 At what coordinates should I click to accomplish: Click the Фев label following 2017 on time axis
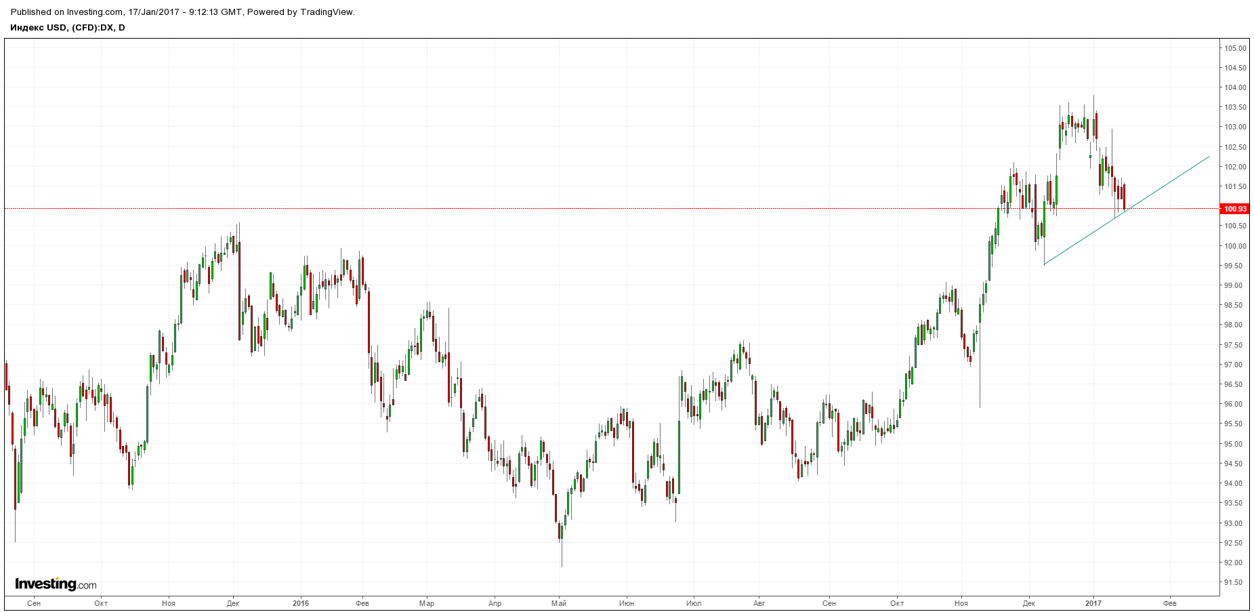(x=1170, y=603)
